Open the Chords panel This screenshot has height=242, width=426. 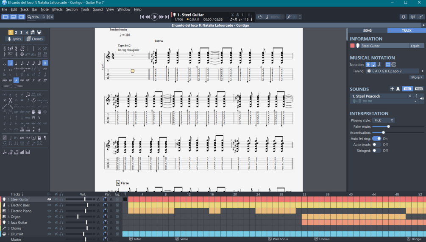pos(34,39)
